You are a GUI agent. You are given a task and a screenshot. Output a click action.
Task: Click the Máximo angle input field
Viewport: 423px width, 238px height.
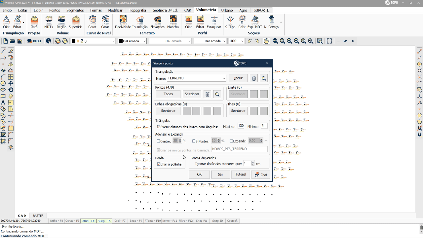[241, 126]
